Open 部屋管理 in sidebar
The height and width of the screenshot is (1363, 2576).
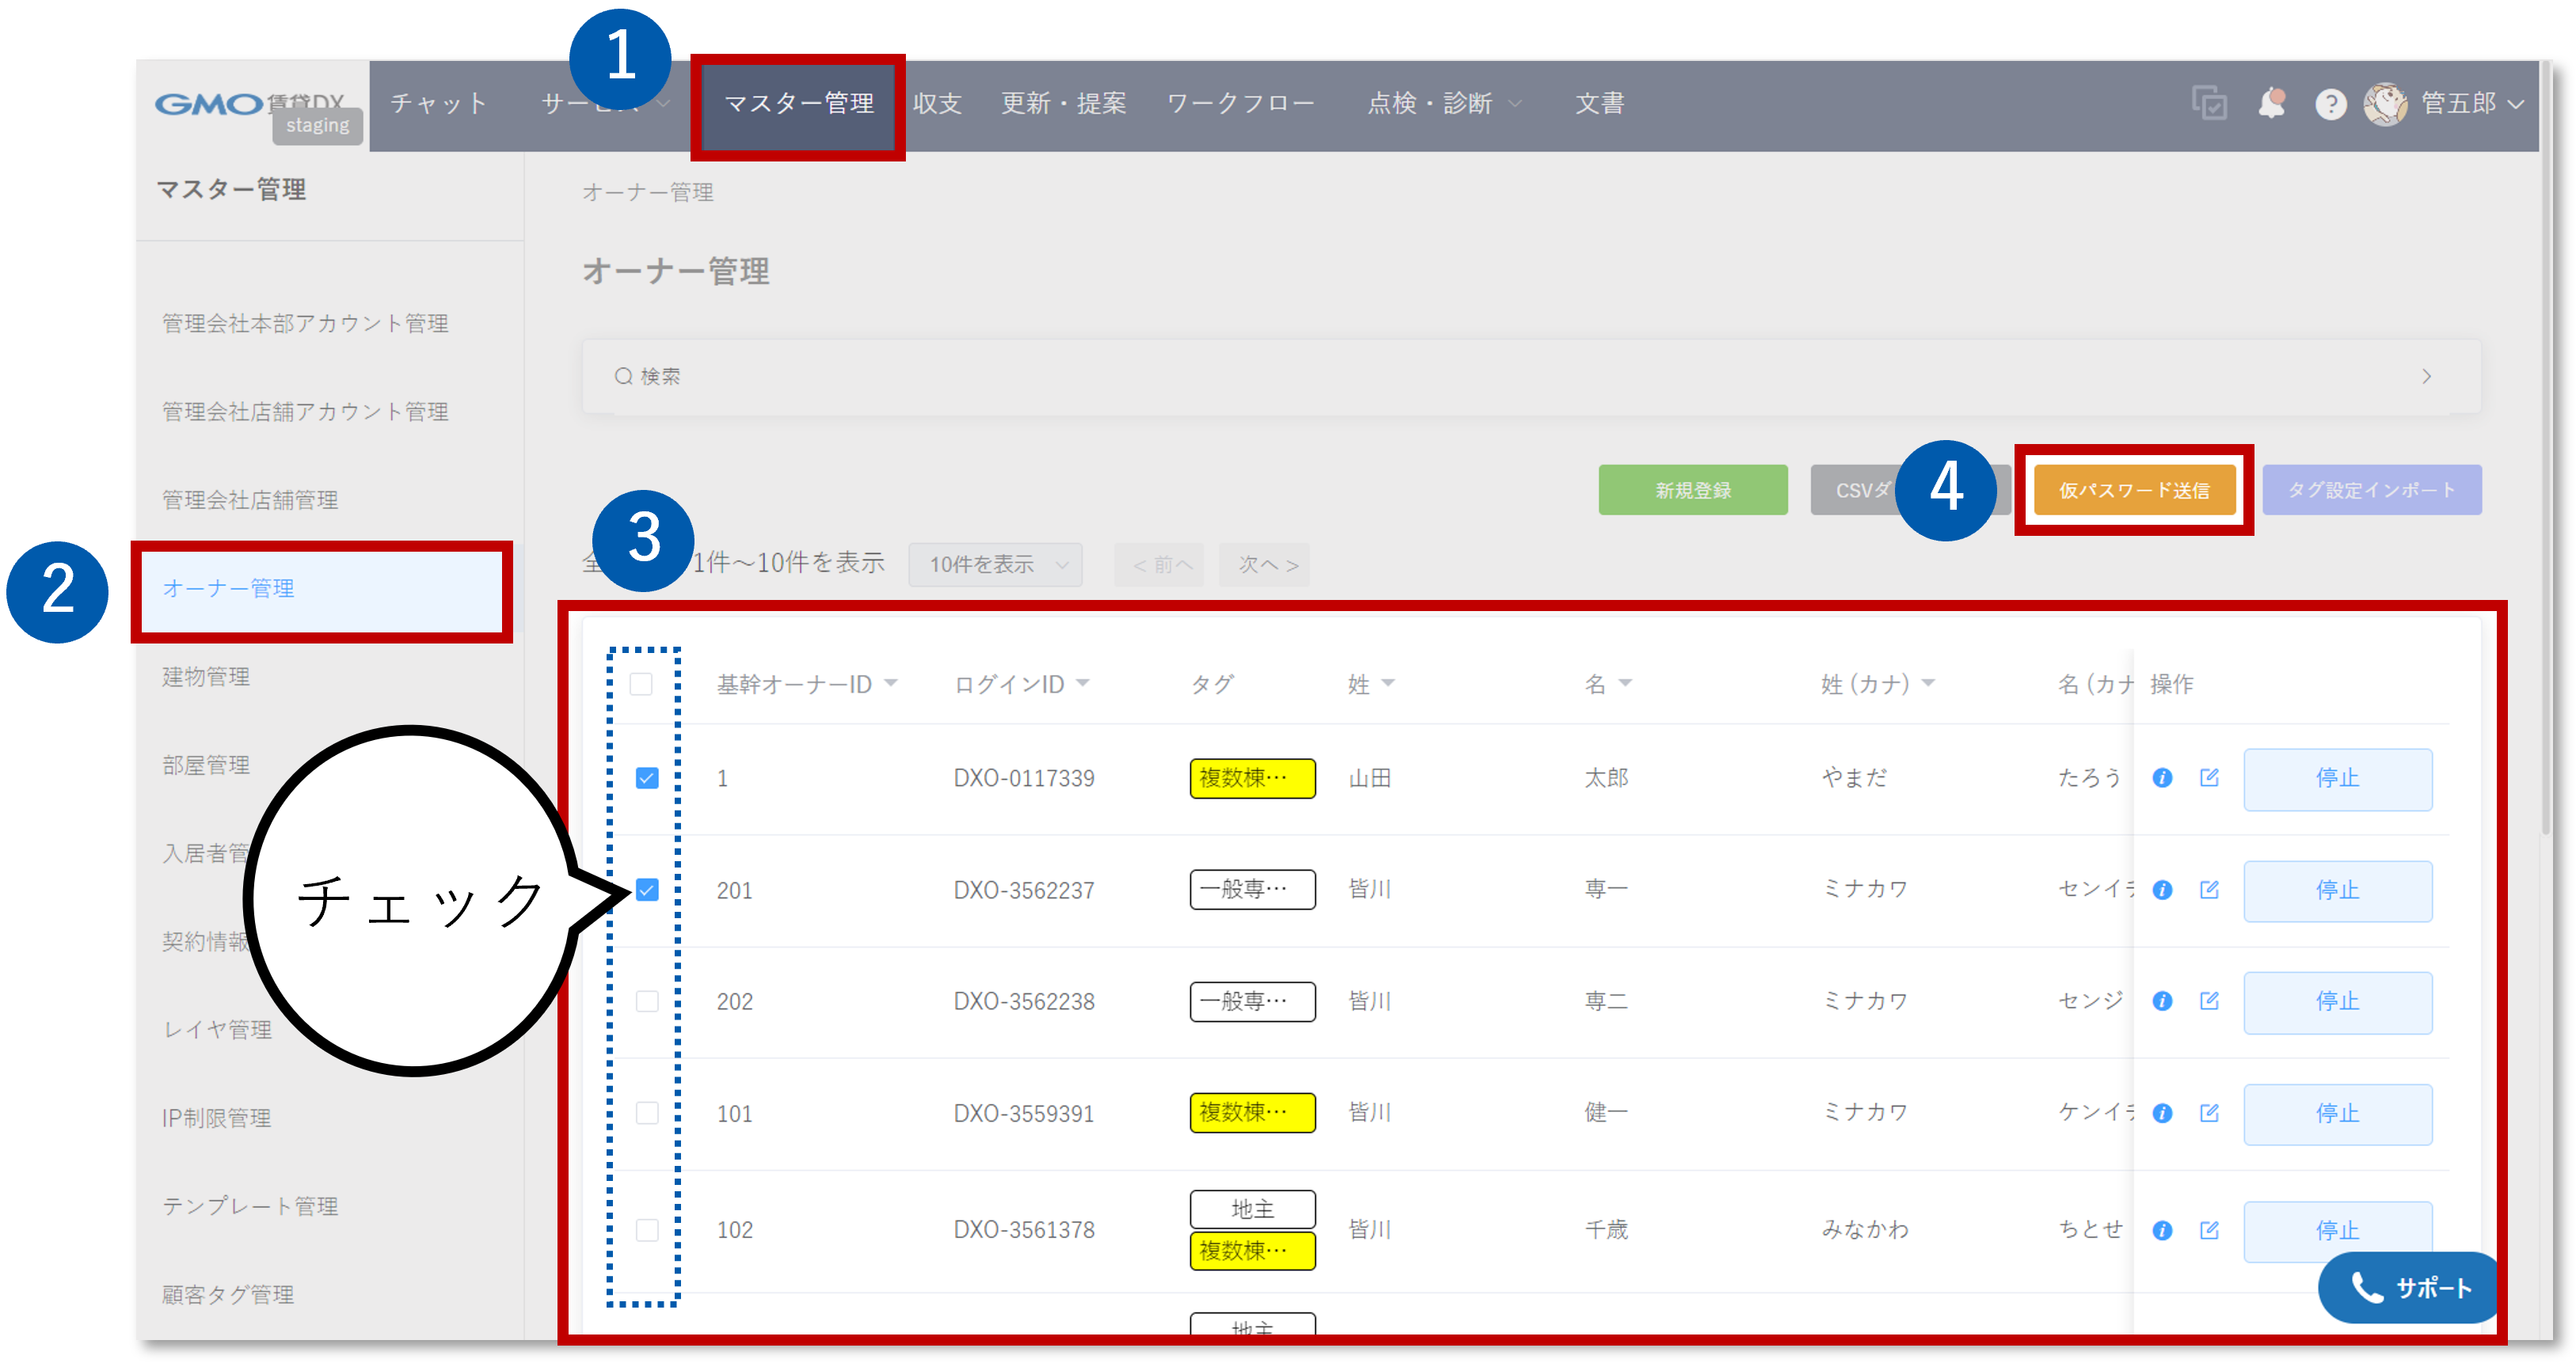[206, 765]
